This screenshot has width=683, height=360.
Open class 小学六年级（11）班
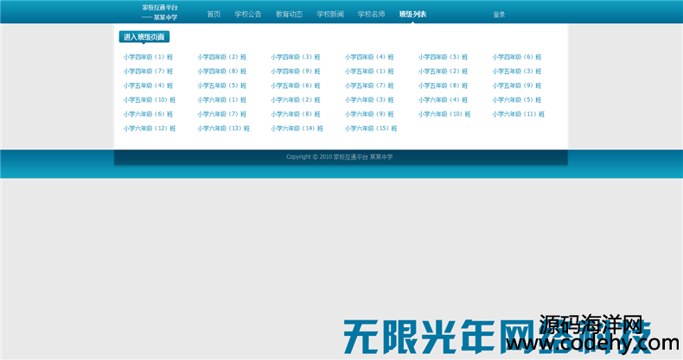[x=519, y=114]
